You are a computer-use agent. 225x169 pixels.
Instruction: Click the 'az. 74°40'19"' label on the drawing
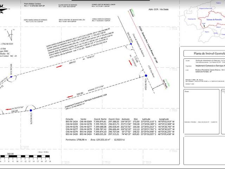(x=89, y=57)
